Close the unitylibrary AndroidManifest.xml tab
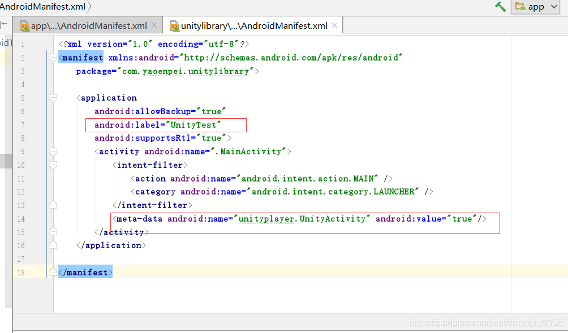568x333 pixels. click(334, 25)
